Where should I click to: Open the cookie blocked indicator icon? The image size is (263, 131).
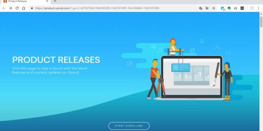coord(201,8)
